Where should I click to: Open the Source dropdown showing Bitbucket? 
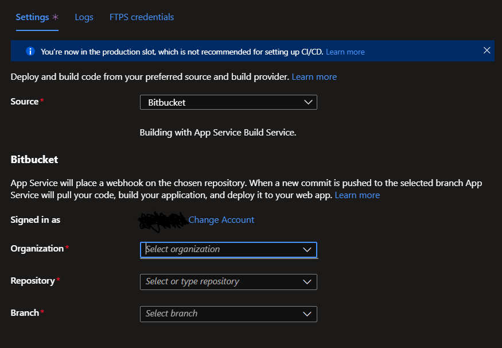(x=228, y=102)
